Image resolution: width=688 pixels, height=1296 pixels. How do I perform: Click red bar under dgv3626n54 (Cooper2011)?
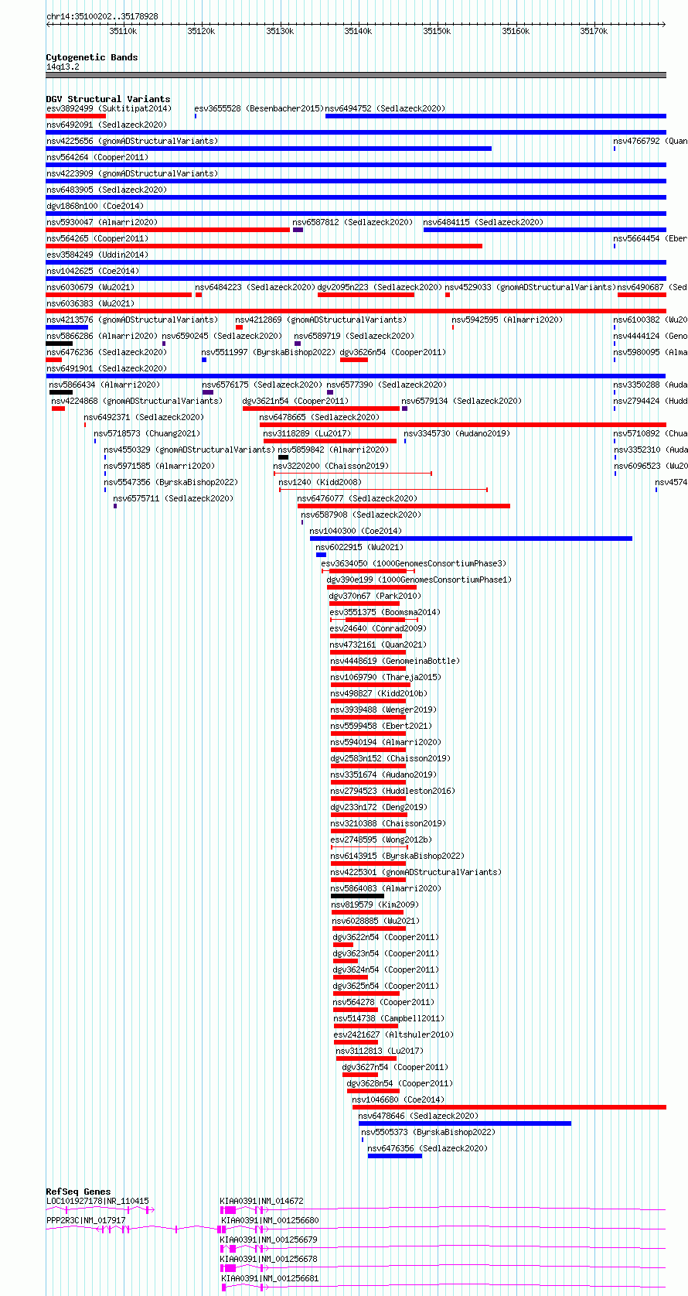click(354, 360)
